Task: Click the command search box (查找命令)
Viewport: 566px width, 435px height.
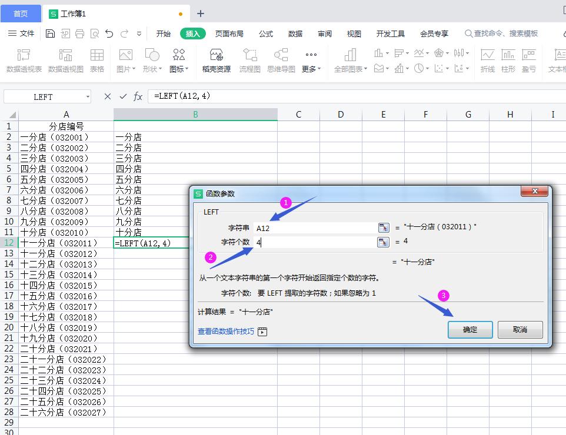Action: pyautogui.click(x=502, y=34)
